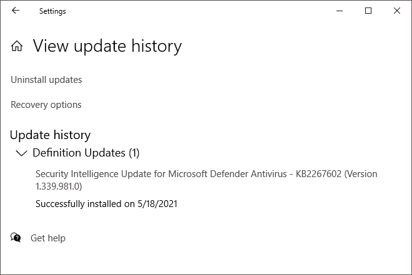This screenshot has width=412, height=275.
Task: Minimize the Settings window
Action: 340,11
